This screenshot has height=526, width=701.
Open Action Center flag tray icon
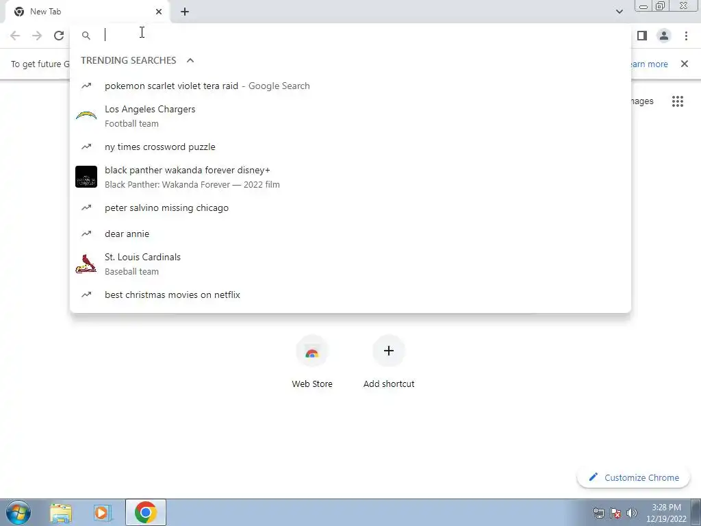615,513
